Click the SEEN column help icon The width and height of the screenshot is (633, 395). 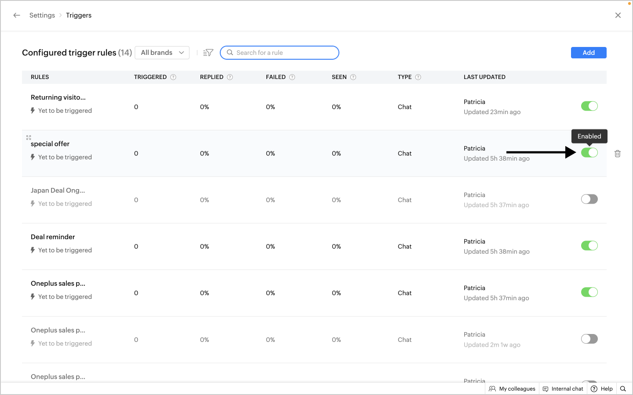pos(353,77)
